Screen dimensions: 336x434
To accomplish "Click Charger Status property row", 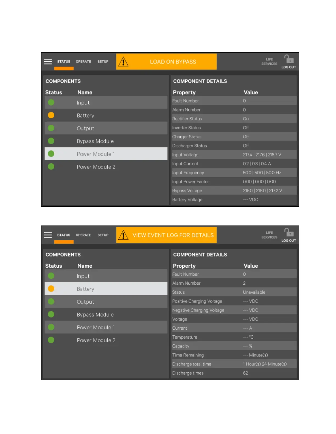I will pyautogui.click(x=234, y=137).
